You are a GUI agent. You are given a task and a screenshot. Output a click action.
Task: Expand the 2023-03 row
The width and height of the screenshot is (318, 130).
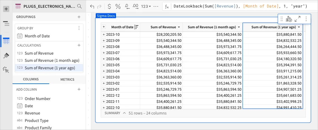coord(103,77)
